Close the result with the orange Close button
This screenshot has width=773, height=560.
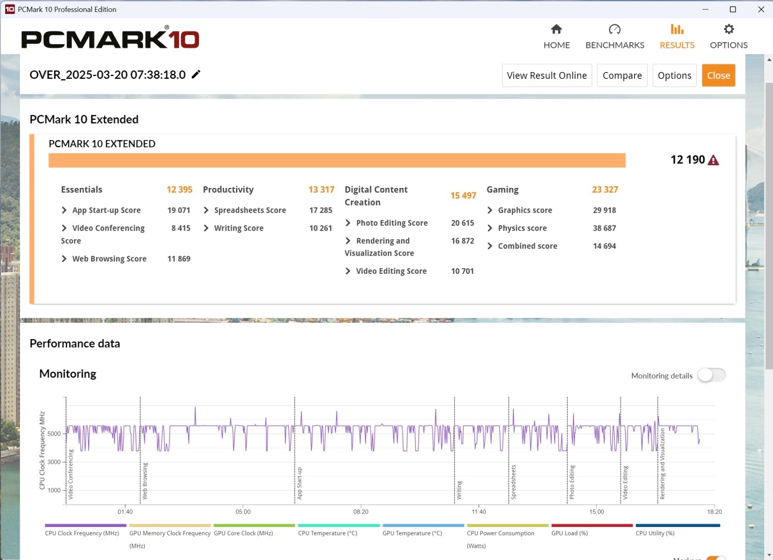[x=718, y=76]
